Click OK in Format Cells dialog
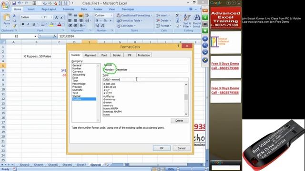Image resolution: width=305 pixels, height=171 pixels. click(162, 148)
